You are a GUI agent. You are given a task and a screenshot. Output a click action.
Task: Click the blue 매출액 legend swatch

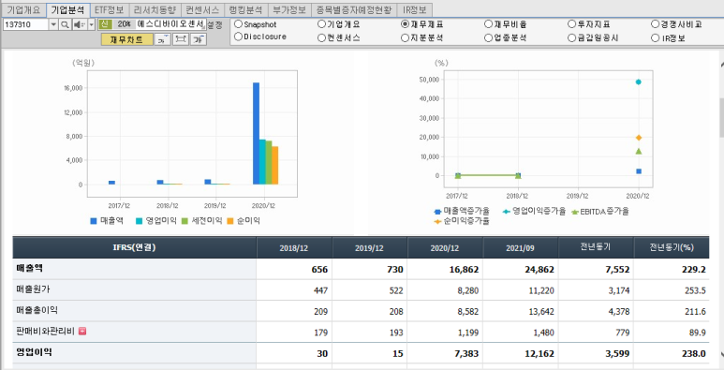(94, 221)
